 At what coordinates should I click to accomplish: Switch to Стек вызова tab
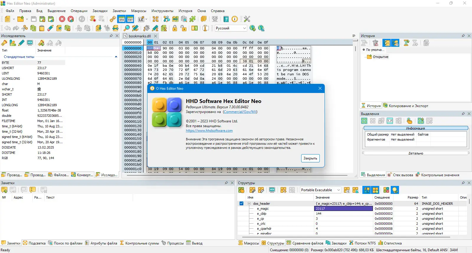[400, 175]
